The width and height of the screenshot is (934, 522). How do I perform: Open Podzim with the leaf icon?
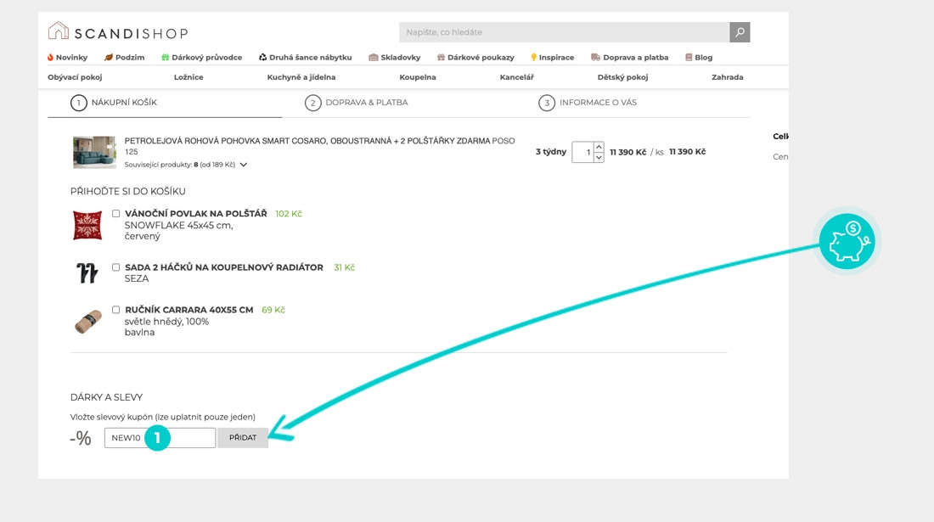(x=124, y=58)
